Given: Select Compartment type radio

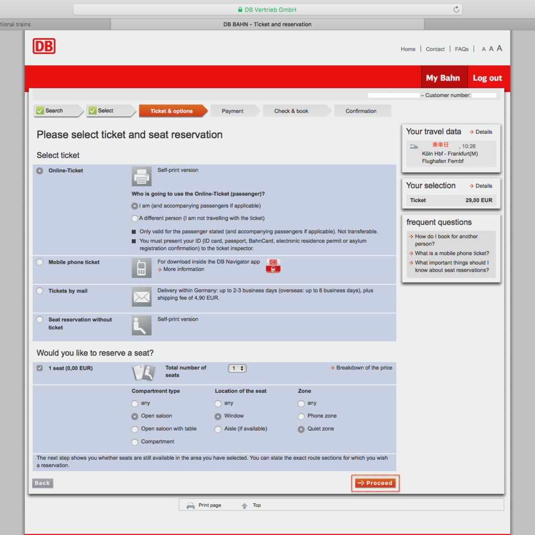Looking at the screenshot, I should tap(135, 442).
